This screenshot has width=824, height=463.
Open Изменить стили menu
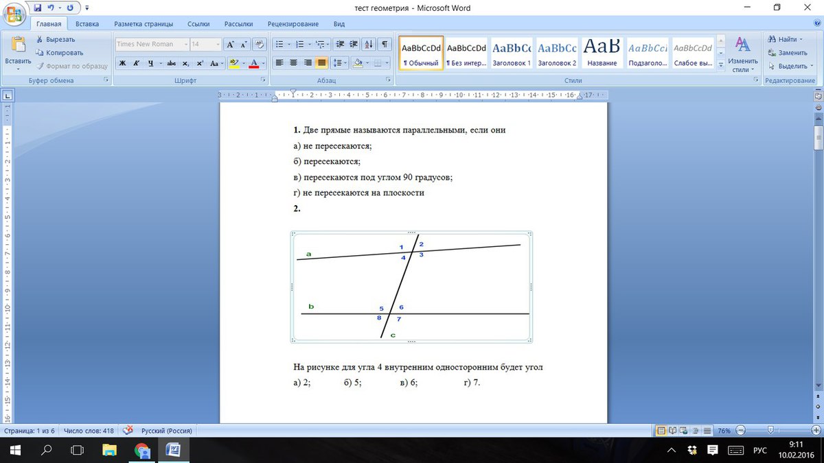(x=743, y=54)
